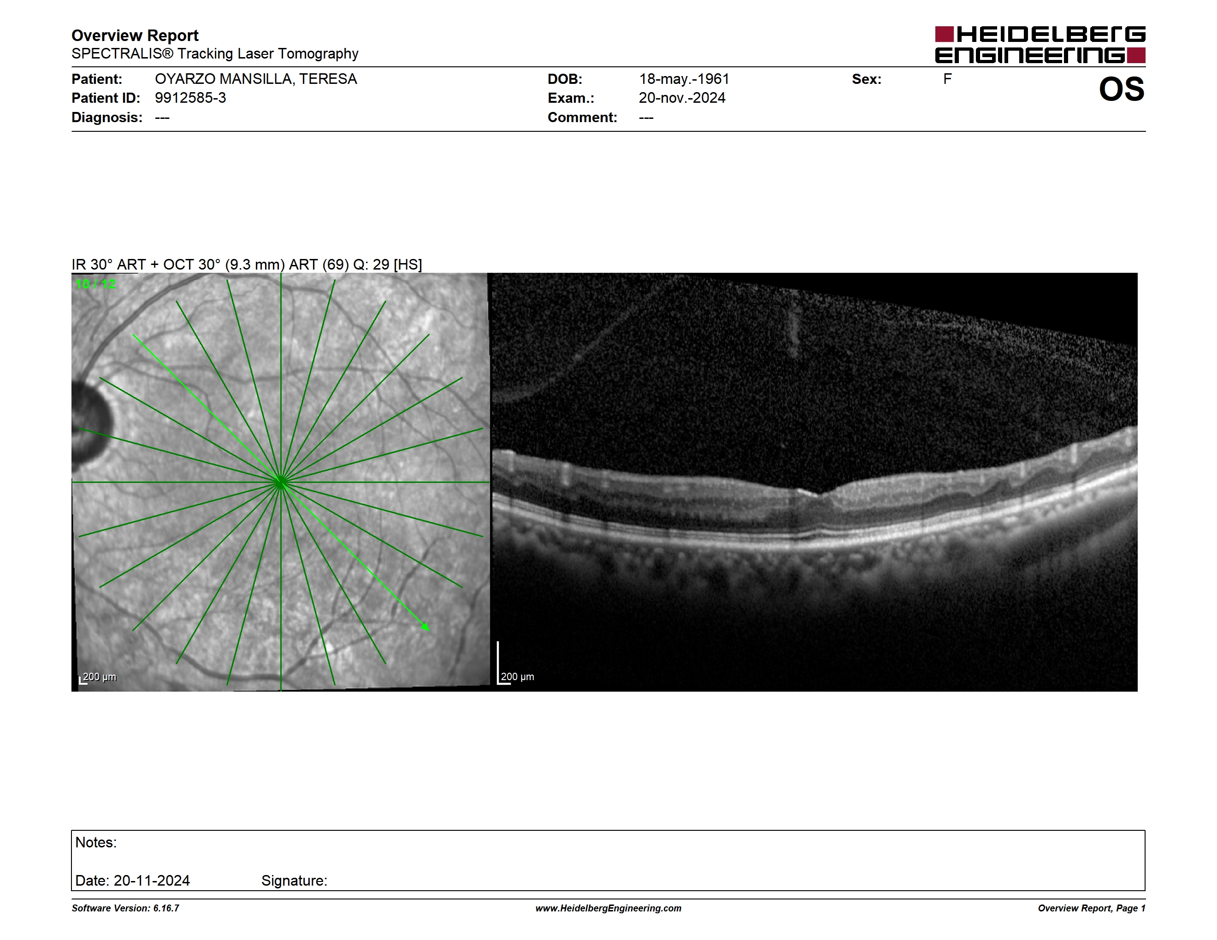1217x940 pixels.
Task: Click the OS eye laterality label
Action: tap(1121, 89)
